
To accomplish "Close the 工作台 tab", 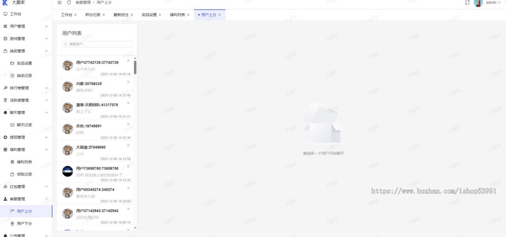I will pos(75,15).
